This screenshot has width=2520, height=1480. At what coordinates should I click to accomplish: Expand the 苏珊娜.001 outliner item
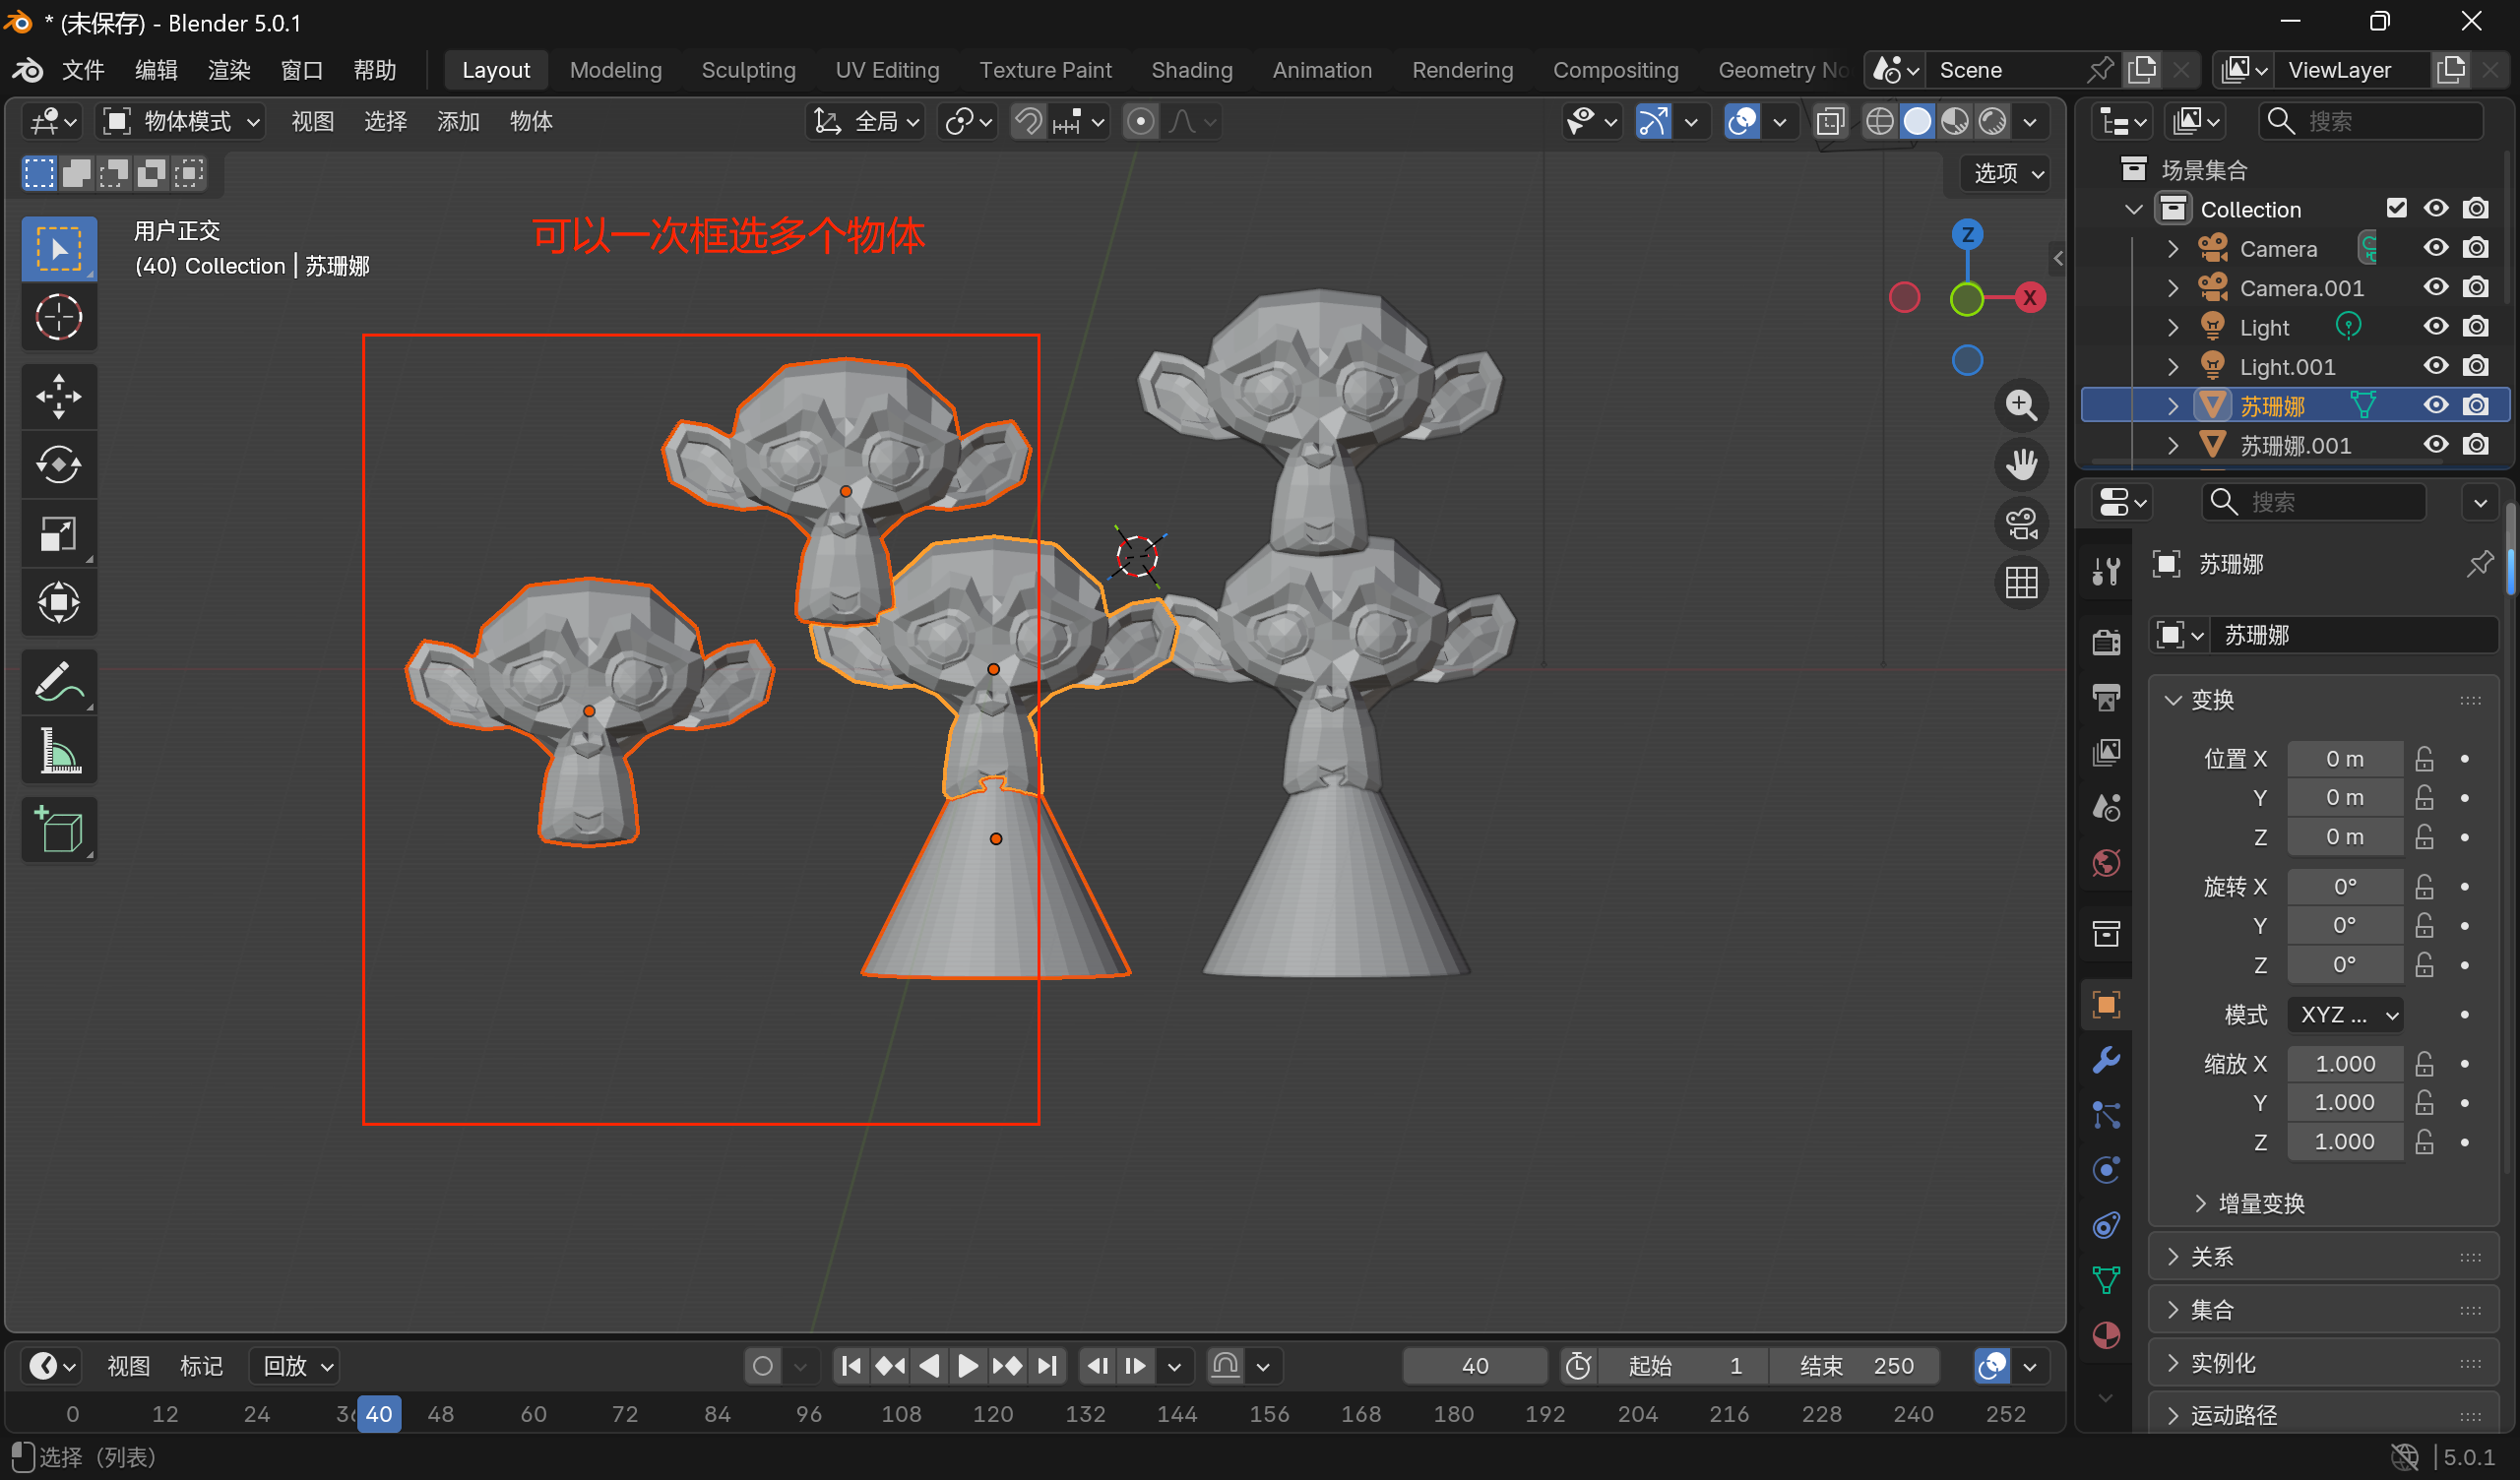click(x=2172, y=445)
